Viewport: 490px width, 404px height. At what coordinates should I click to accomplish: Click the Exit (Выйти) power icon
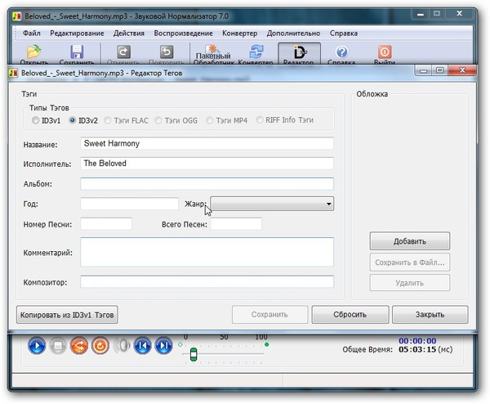(x=384, y=54)
